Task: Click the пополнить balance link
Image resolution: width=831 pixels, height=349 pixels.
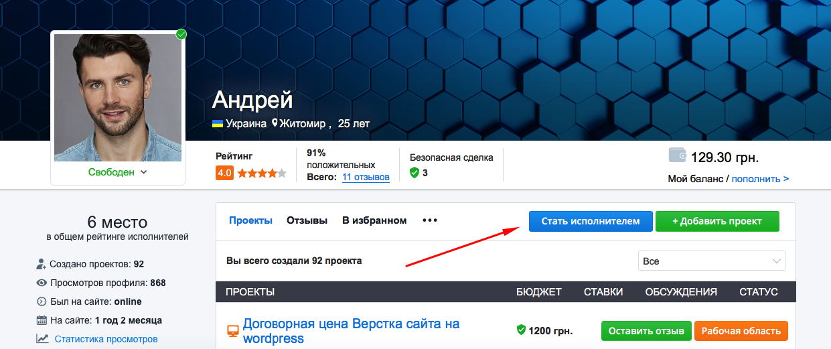Action: point(760,179)
